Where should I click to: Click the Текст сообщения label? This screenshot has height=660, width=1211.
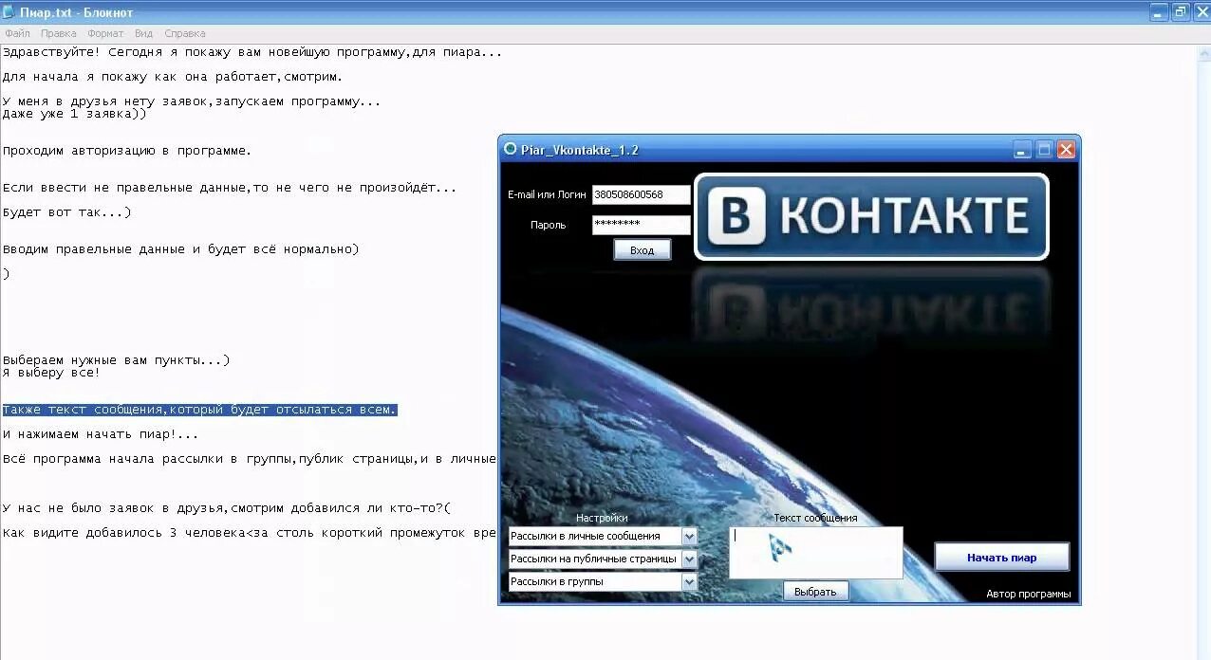pyautogui.click(x=815, y=518)
